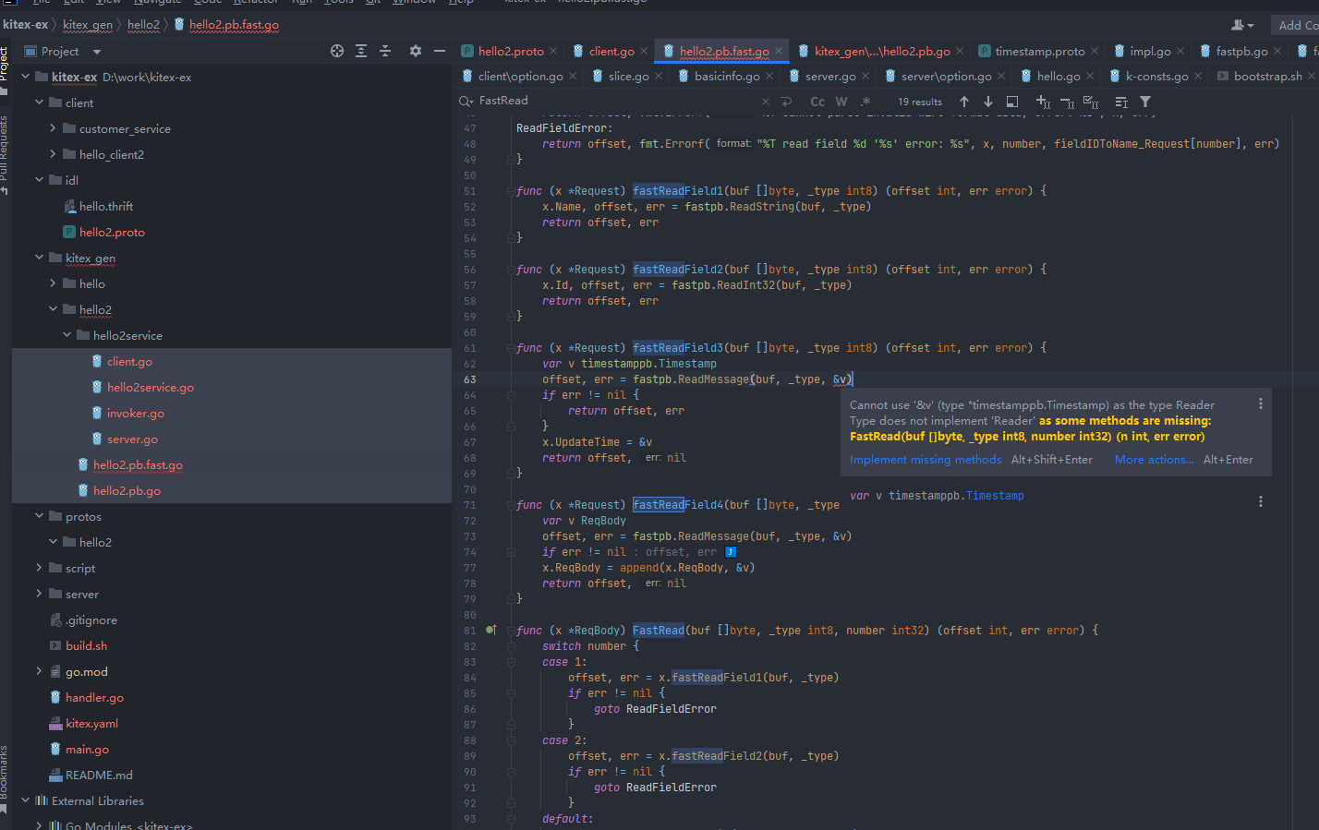Switch to the bootstrap.sh tab
Viewport: 1319px width, 830px height.
[1268, 77]
